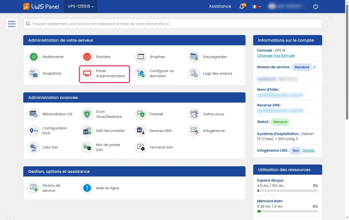Screen dimensions: 349x220
Task: Edit the service level with pencil icon
Action: coord(315,67)
